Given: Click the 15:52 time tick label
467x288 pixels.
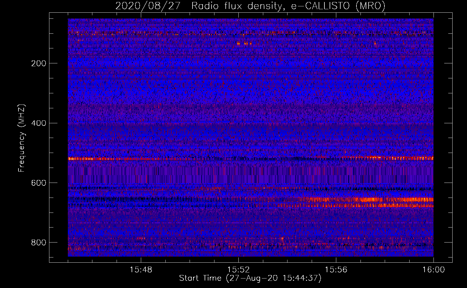Looking at the screenshot, I should 238,270.
